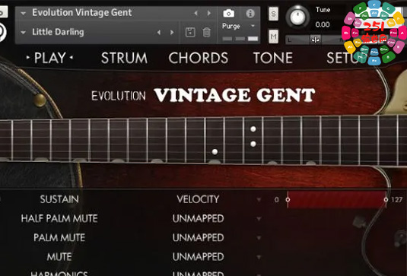Viewport: 407px width, 276px height.
Task: Expand the Evolution Vintage Gent instrument dropdown
Action: pyautogui.click(x=24, y=13)
